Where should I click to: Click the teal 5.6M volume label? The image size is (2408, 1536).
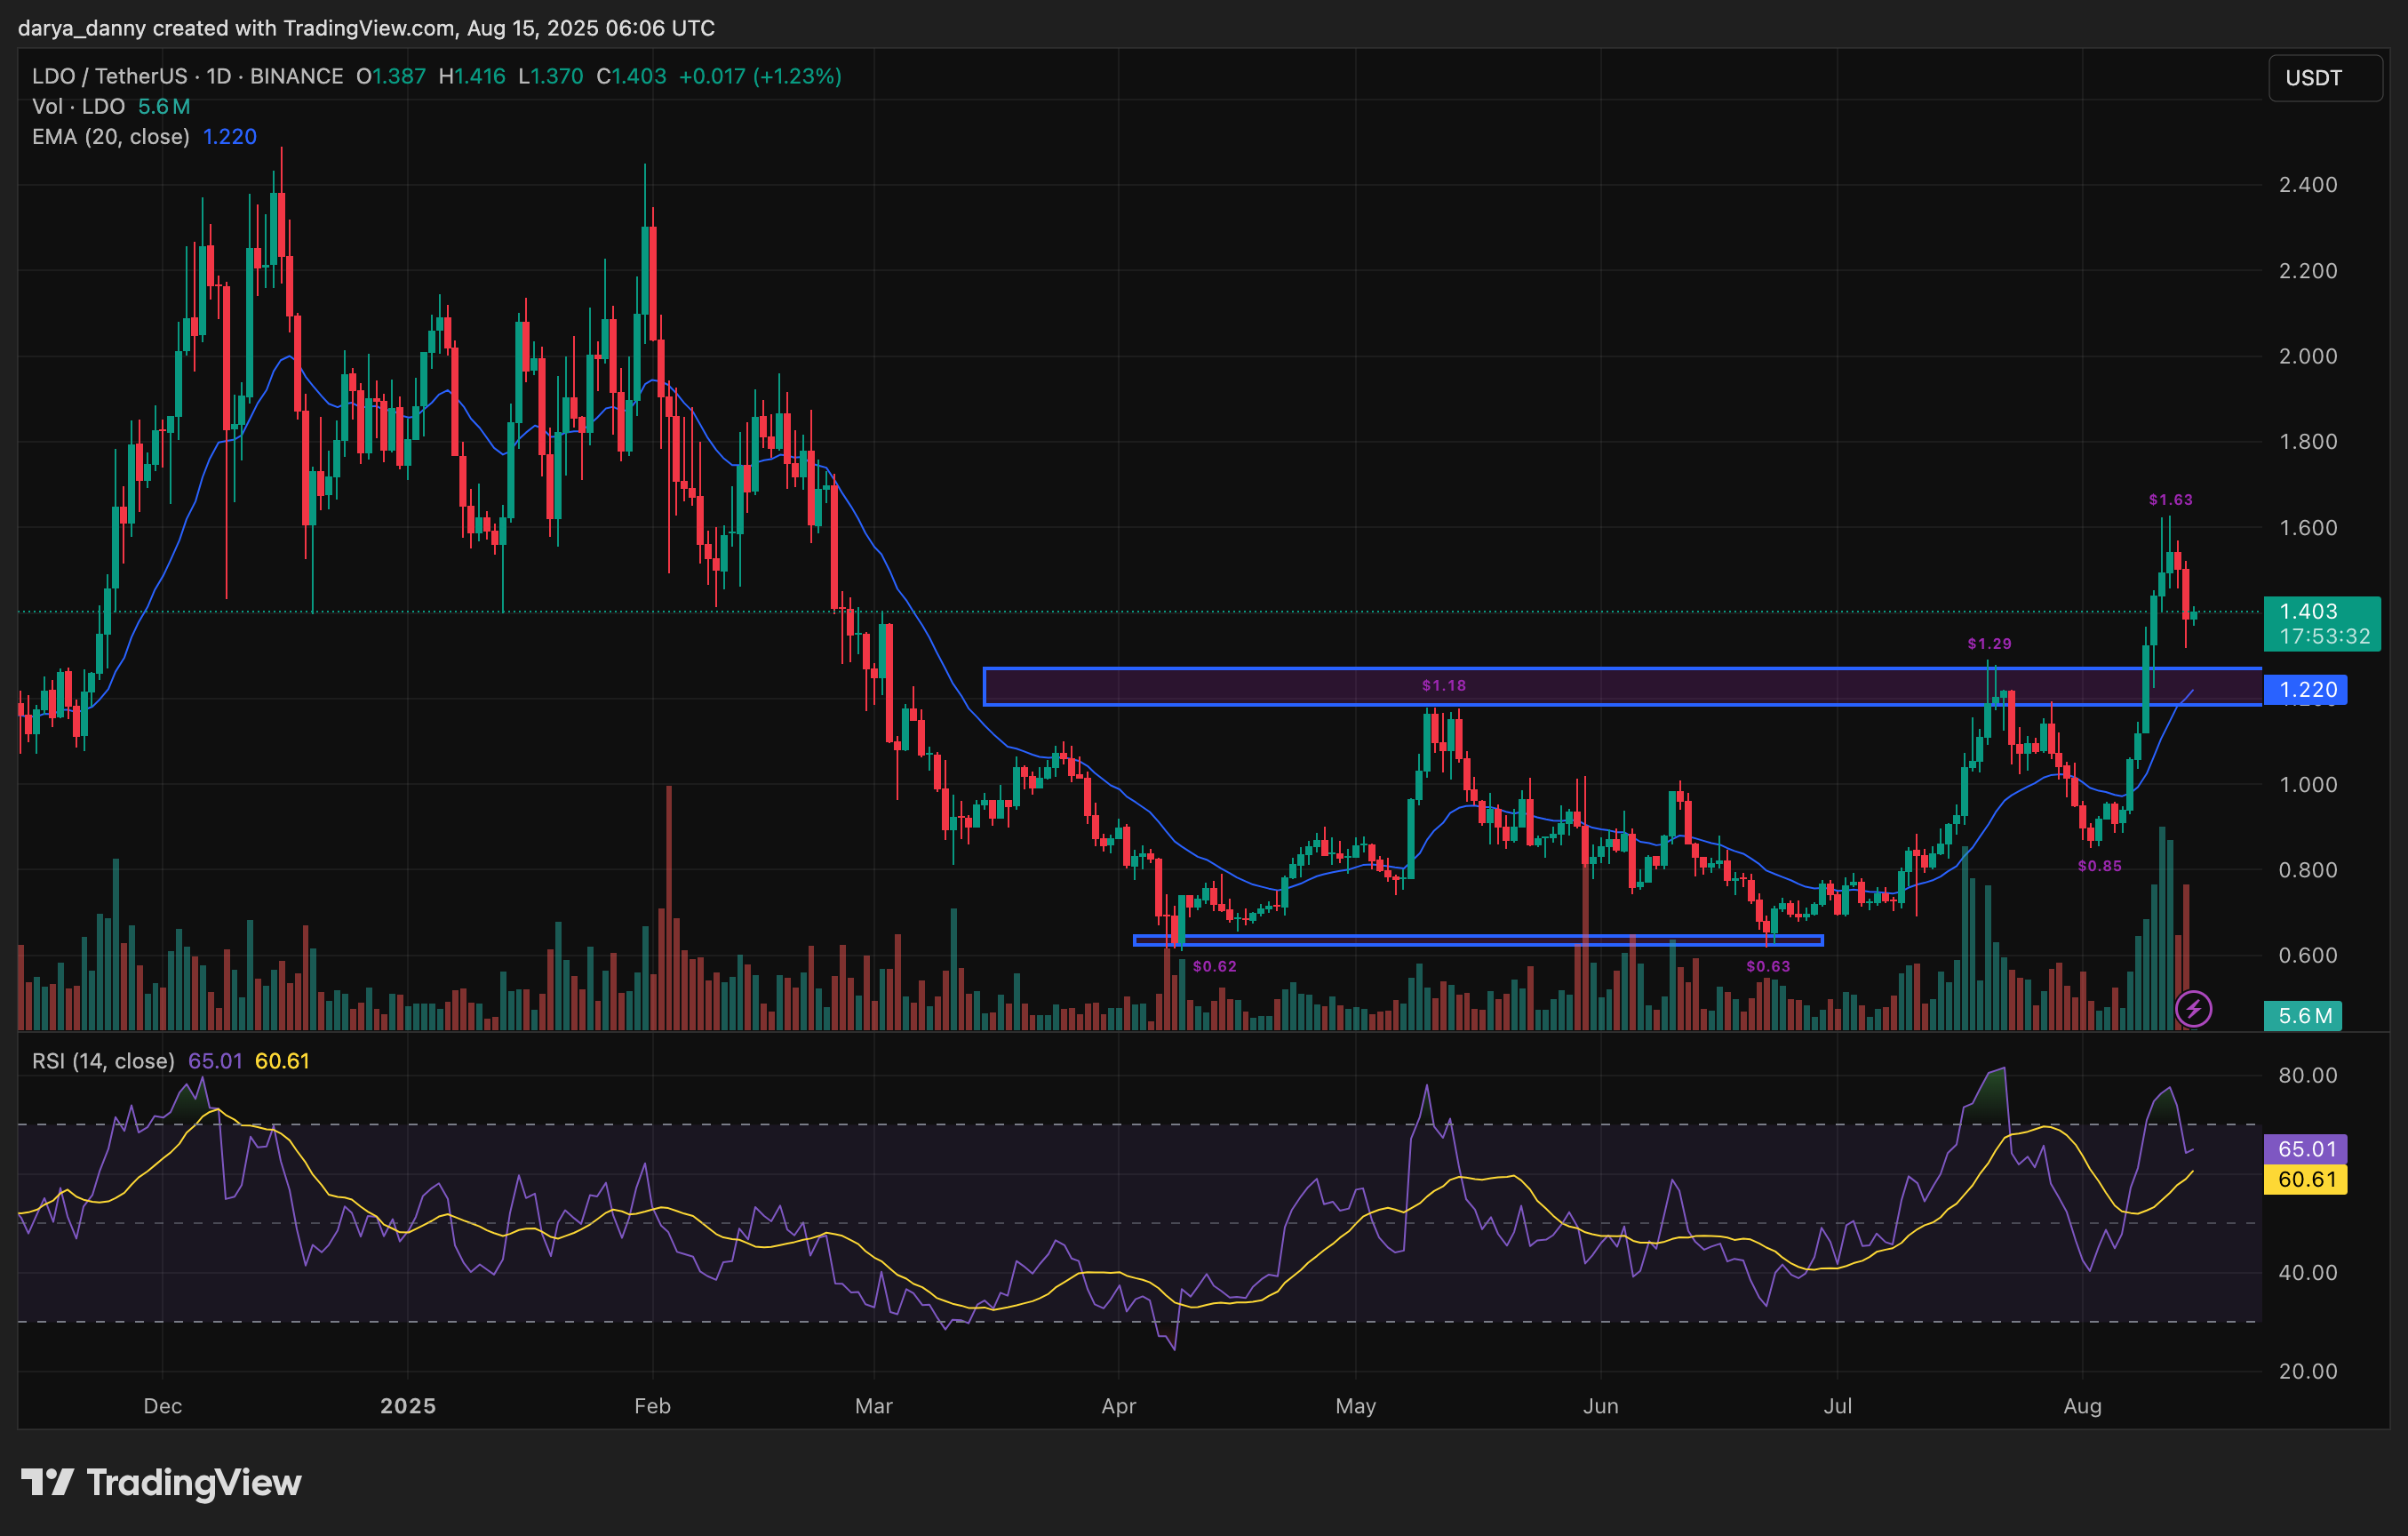2304,1017
